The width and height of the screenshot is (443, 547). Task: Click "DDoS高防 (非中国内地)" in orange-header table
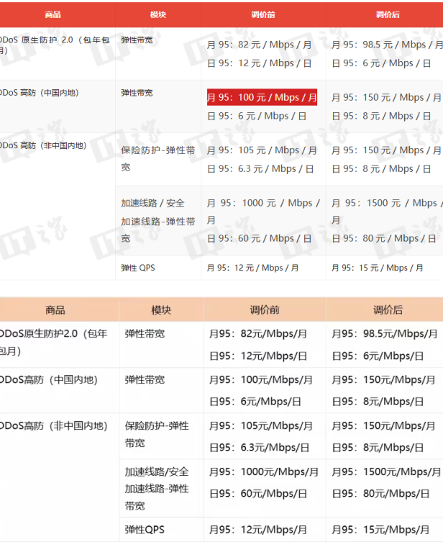(x=53, y=425)
